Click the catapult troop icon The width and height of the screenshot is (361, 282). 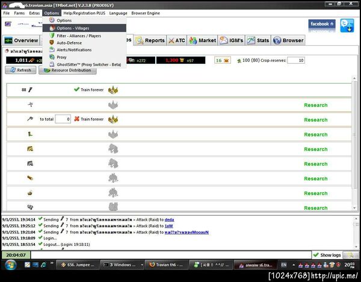30,193
